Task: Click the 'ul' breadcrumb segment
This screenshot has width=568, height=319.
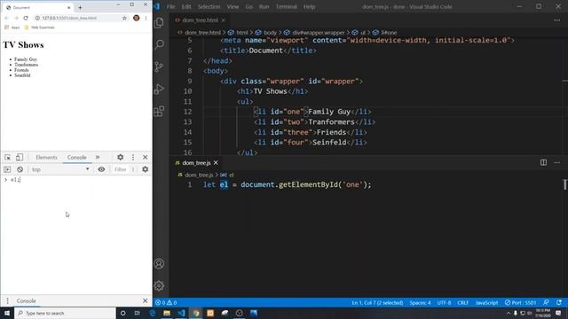Action: click(x=363, y=33)
